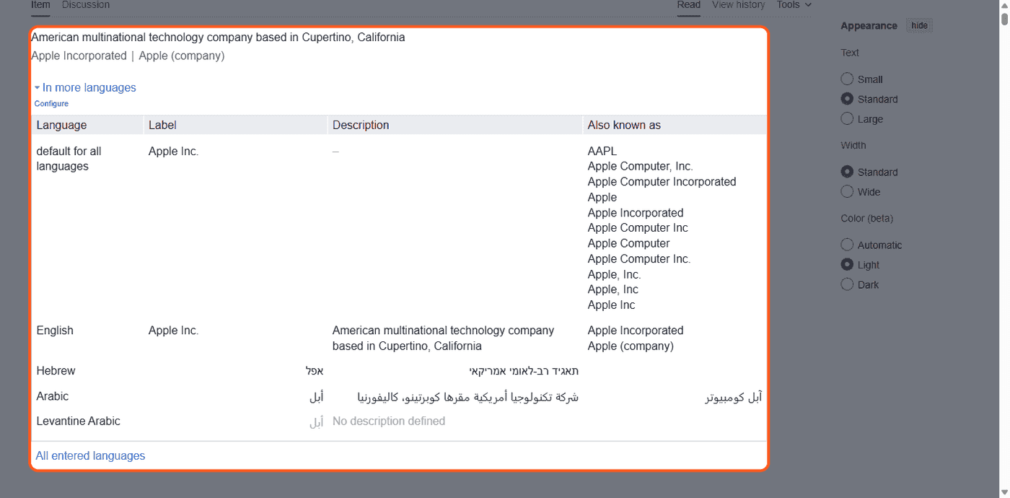Click the Arabic alias آبل كومبيوتر
Screen dimensions: 1010x498
[733, 397]
